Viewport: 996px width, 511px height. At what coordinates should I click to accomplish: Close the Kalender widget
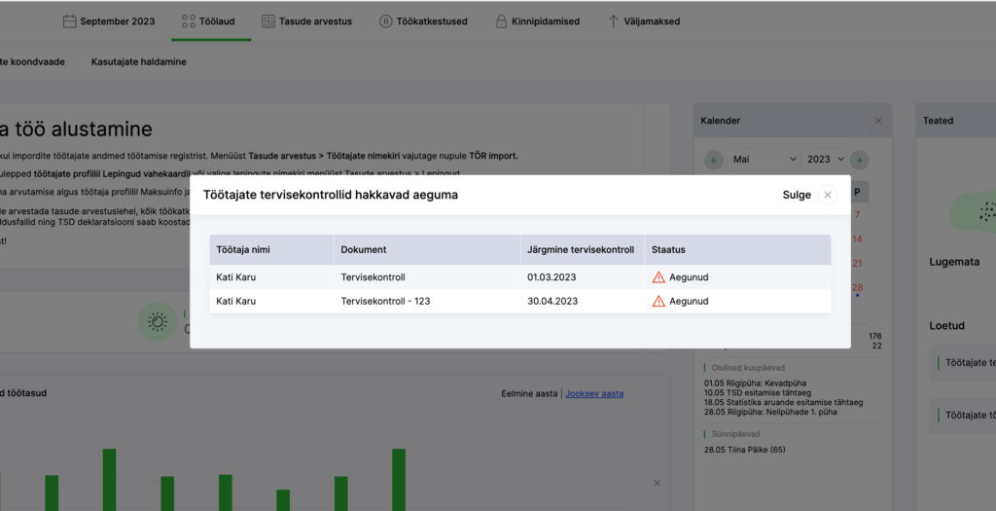[878, 121]
